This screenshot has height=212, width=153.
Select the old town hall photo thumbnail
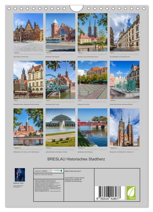[x=28, y=32]
